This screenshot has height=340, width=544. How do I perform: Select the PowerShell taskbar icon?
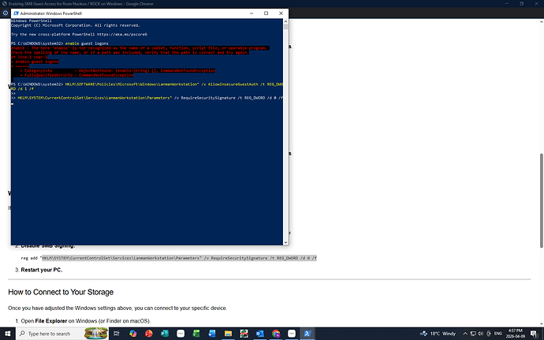(307, 334)
